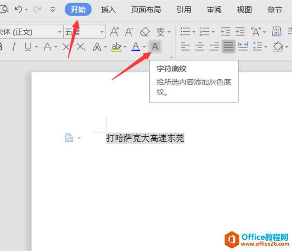Expand the highlight color dropdown

click(x=125, y=47)
